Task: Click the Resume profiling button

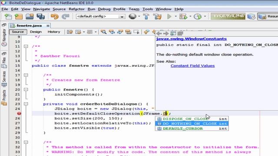Action: 268,16
